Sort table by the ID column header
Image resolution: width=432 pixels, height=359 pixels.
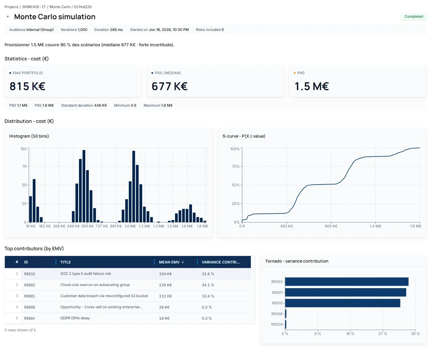tap(26, 262)
